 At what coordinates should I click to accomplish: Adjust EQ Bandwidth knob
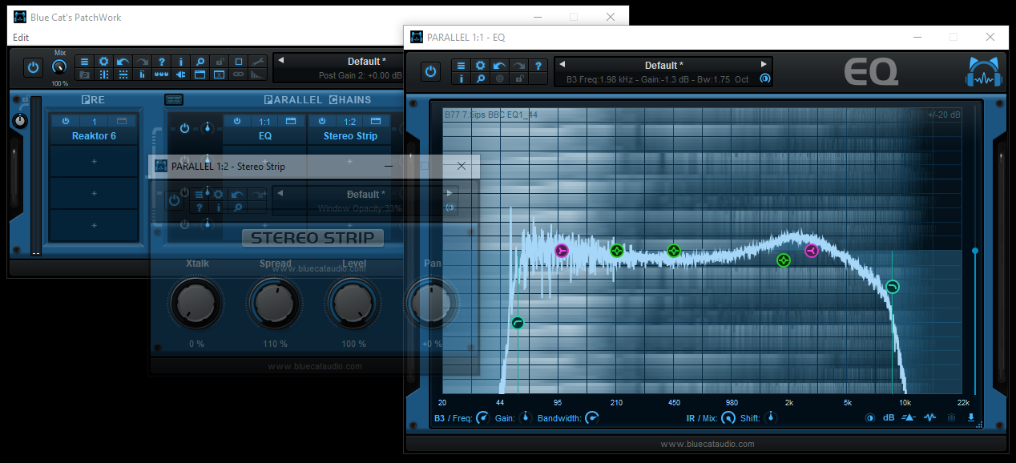pos(592,417)
